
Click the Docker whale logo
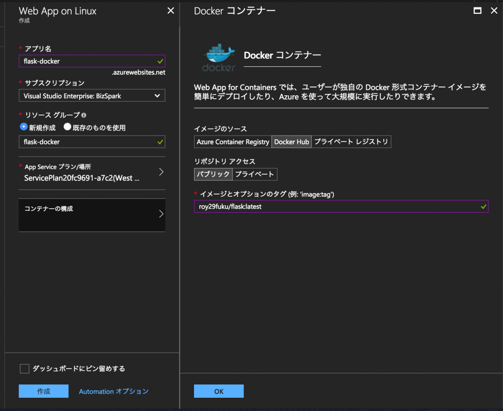click(x=219, y=58)
